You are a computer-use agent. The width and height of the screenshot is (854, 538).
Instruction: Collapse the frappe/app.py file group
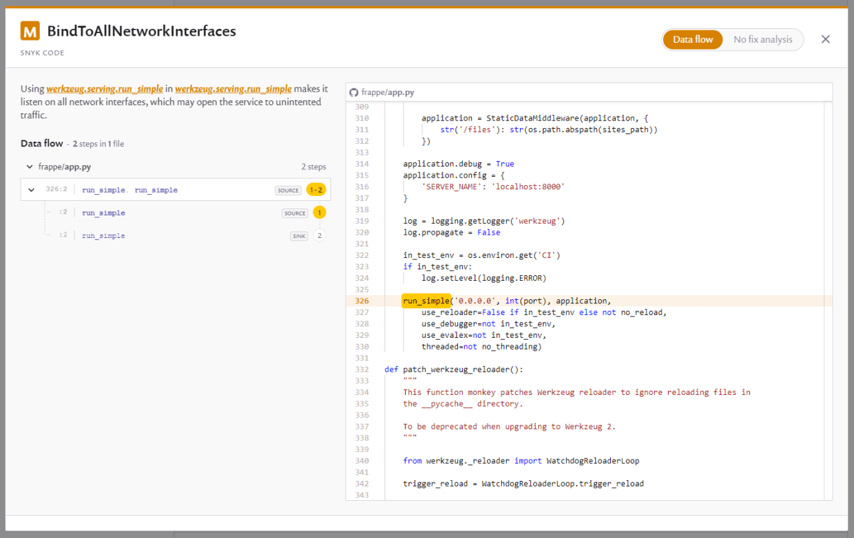tap(30, 166)
